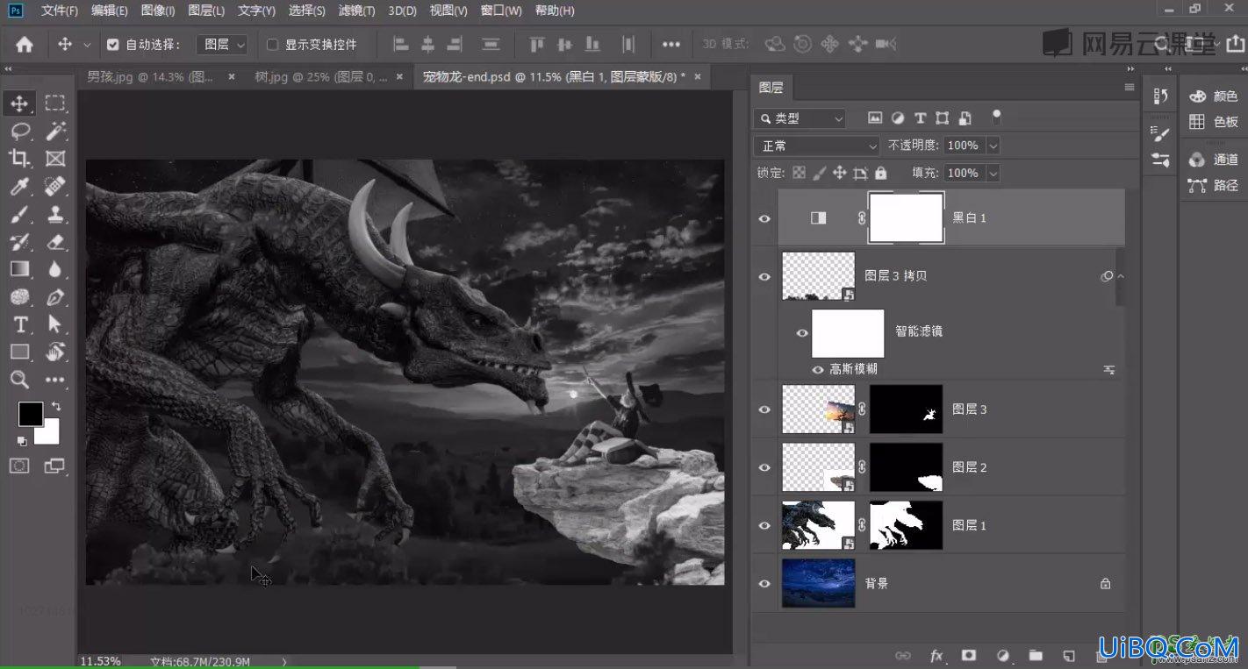Screen dimensions: 1248x669
Task: Select the Eraser tool
Action: coord(55,242)
